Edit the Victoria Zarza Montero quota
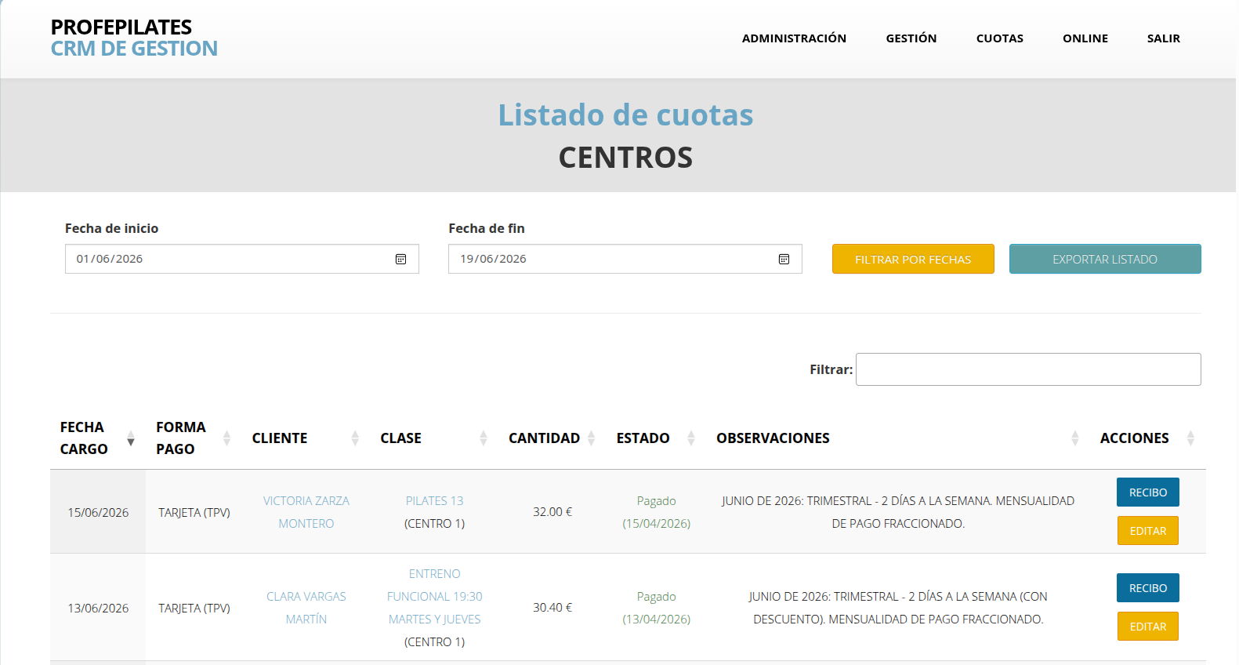Image resolution: width=1239 pixels, height=665 pixels. [1148, 531]
